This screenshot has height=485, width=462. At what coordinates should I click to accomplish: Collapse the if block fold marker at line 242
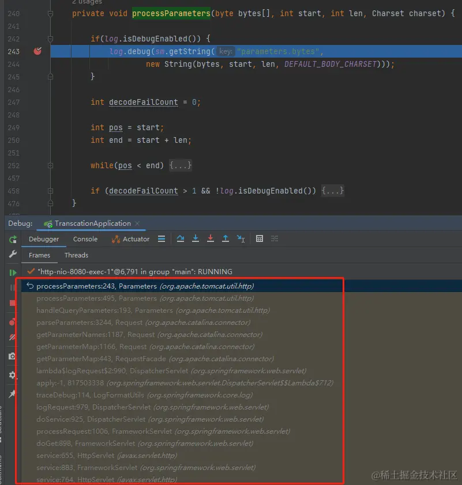(x=51, y=39)
